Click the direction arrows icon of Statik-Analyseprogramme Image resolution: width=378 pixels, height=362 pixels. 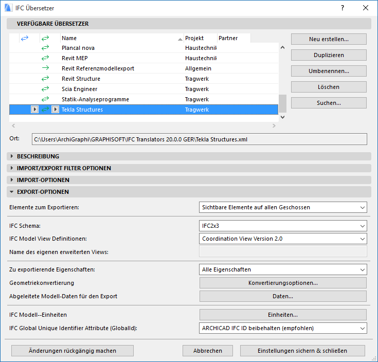[x=45, y=99]
